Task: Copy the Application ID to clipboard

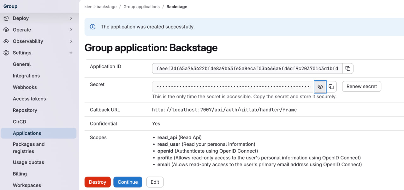Action: click(348, 69)
